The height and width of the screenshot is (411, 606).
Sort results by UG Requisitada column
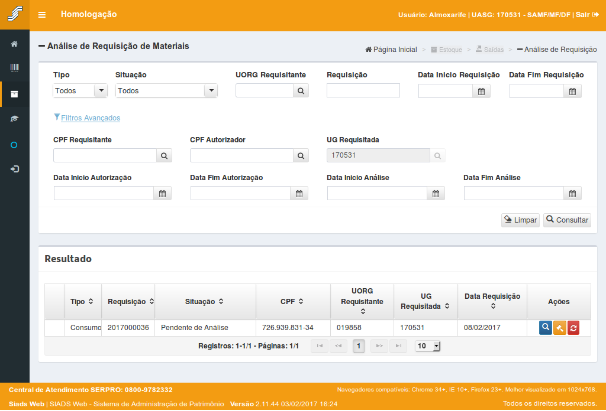tap(447, 306)
